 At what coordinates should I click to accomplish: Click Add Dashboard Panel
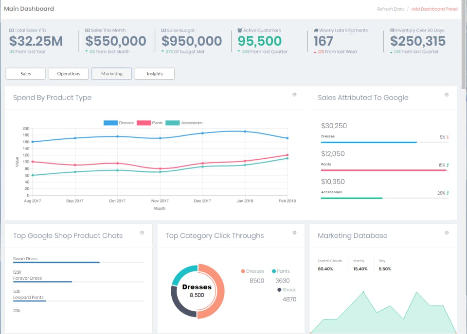[433, 9]
